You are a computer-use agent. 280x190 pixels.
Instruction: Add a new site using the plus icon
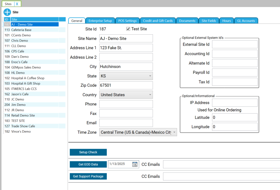tap(7, 12)
